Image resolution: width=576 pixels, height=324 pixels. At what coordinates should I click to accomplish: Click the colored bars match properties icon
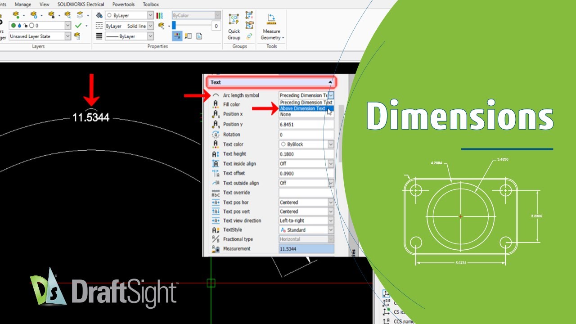click(x=160, y=15)
